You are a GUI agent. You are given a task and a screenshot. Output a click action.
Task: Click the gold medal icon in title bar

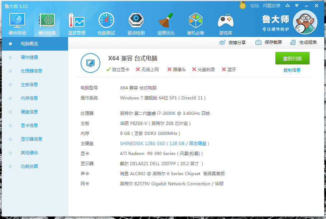click(243, 5)
